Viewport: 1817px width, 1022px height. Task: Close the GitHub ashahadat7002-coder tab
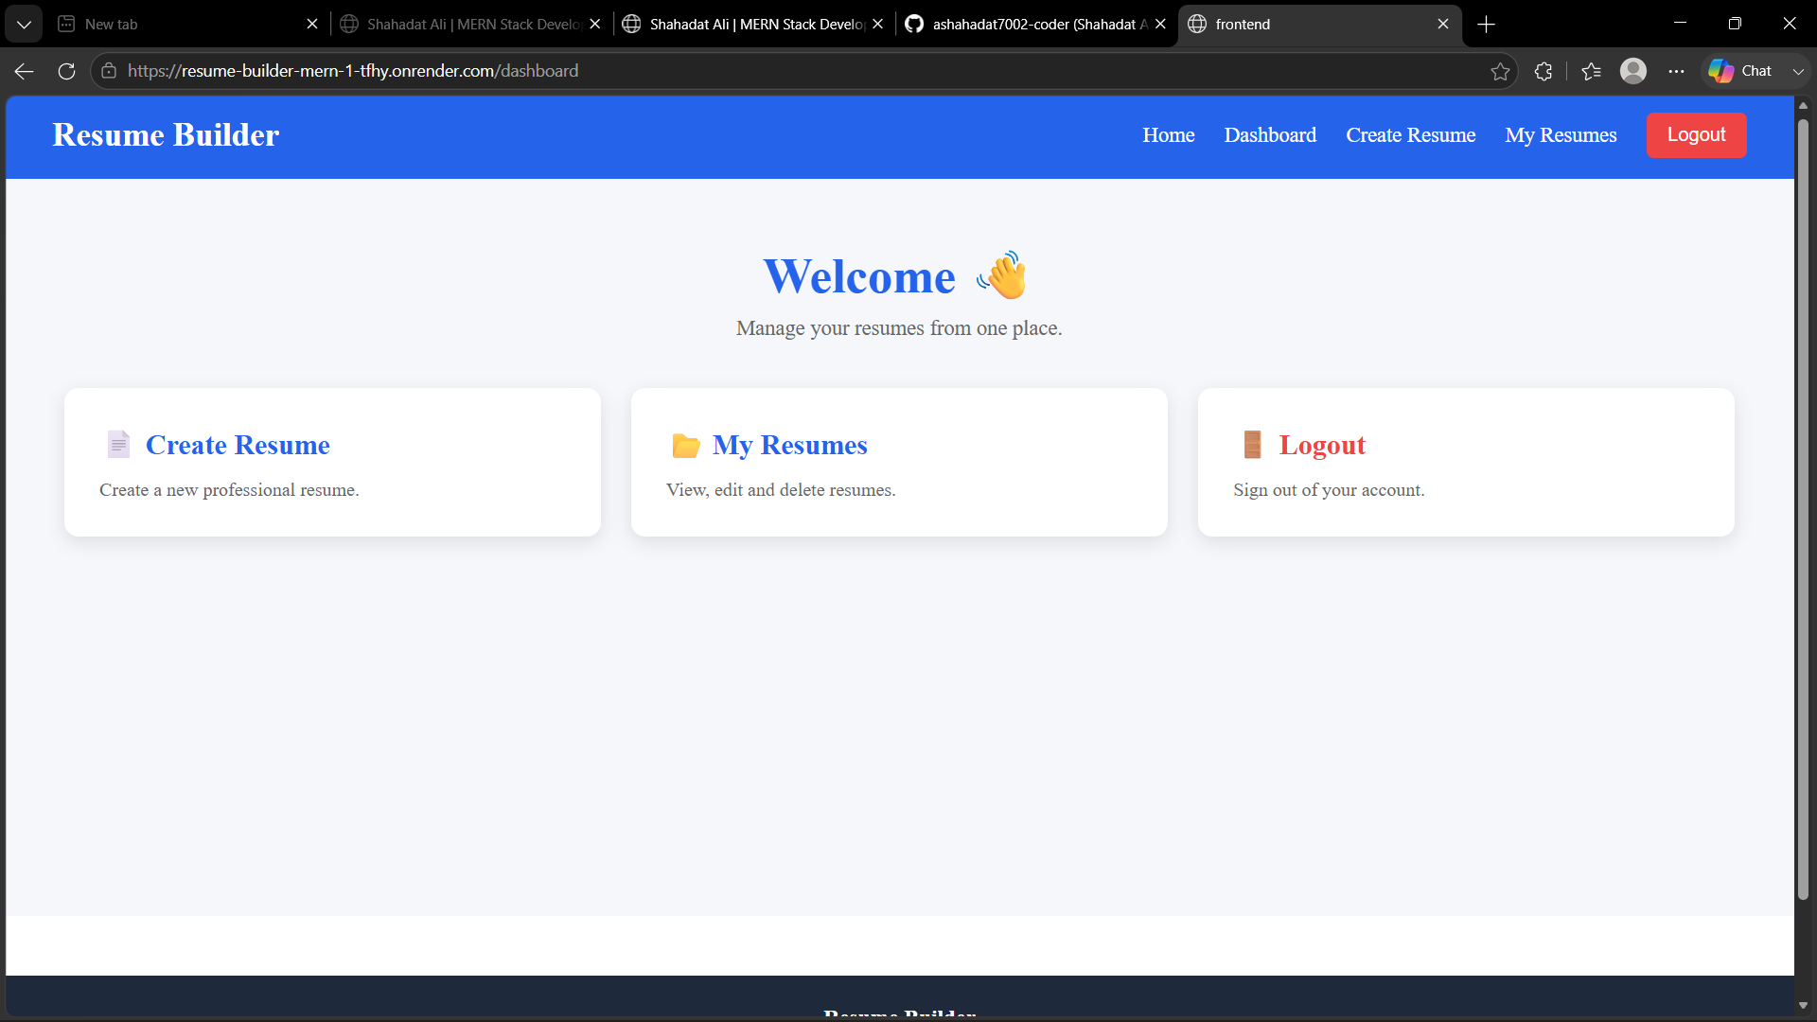[1160, 24]
